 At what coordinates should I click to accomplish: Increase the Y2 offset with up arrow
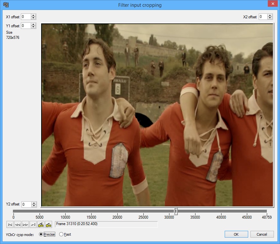click(x=34, y=203)
